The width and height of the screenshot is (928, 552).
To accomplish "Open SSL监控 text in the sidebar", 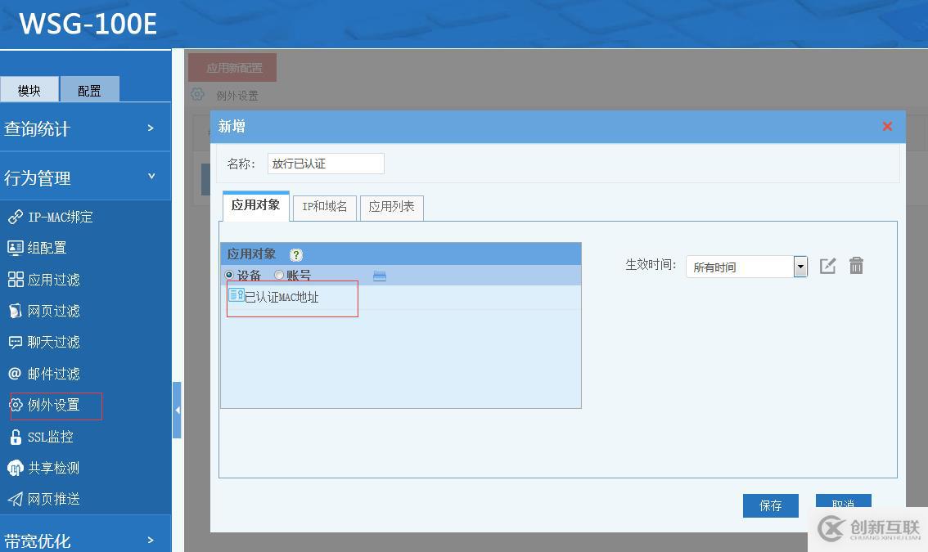I will pos(50,438).
